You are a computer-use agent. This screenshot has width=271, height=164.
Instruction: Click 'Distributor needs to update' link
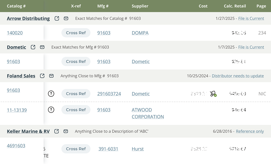point(238,76)
